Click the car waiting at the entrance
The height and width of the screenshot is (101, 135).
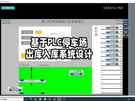[x=15, y=89]
